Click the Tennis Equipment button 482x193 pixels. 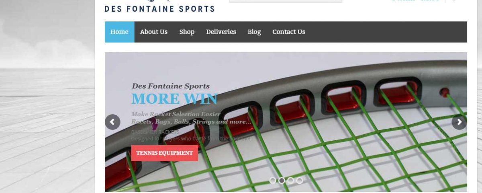point(165,153)
